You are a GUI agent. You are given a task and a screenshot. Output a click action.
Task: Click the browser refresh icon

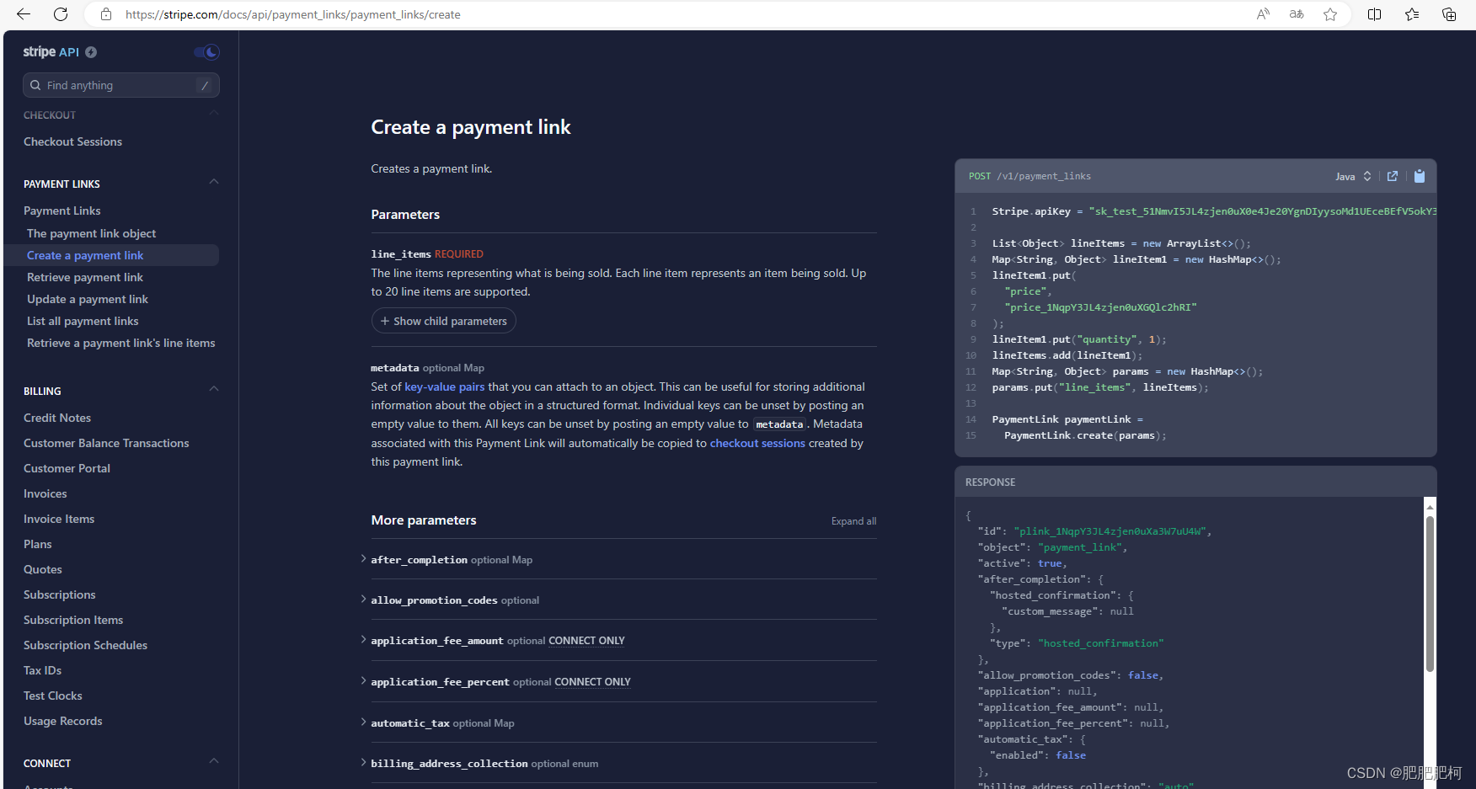(60, 14)
